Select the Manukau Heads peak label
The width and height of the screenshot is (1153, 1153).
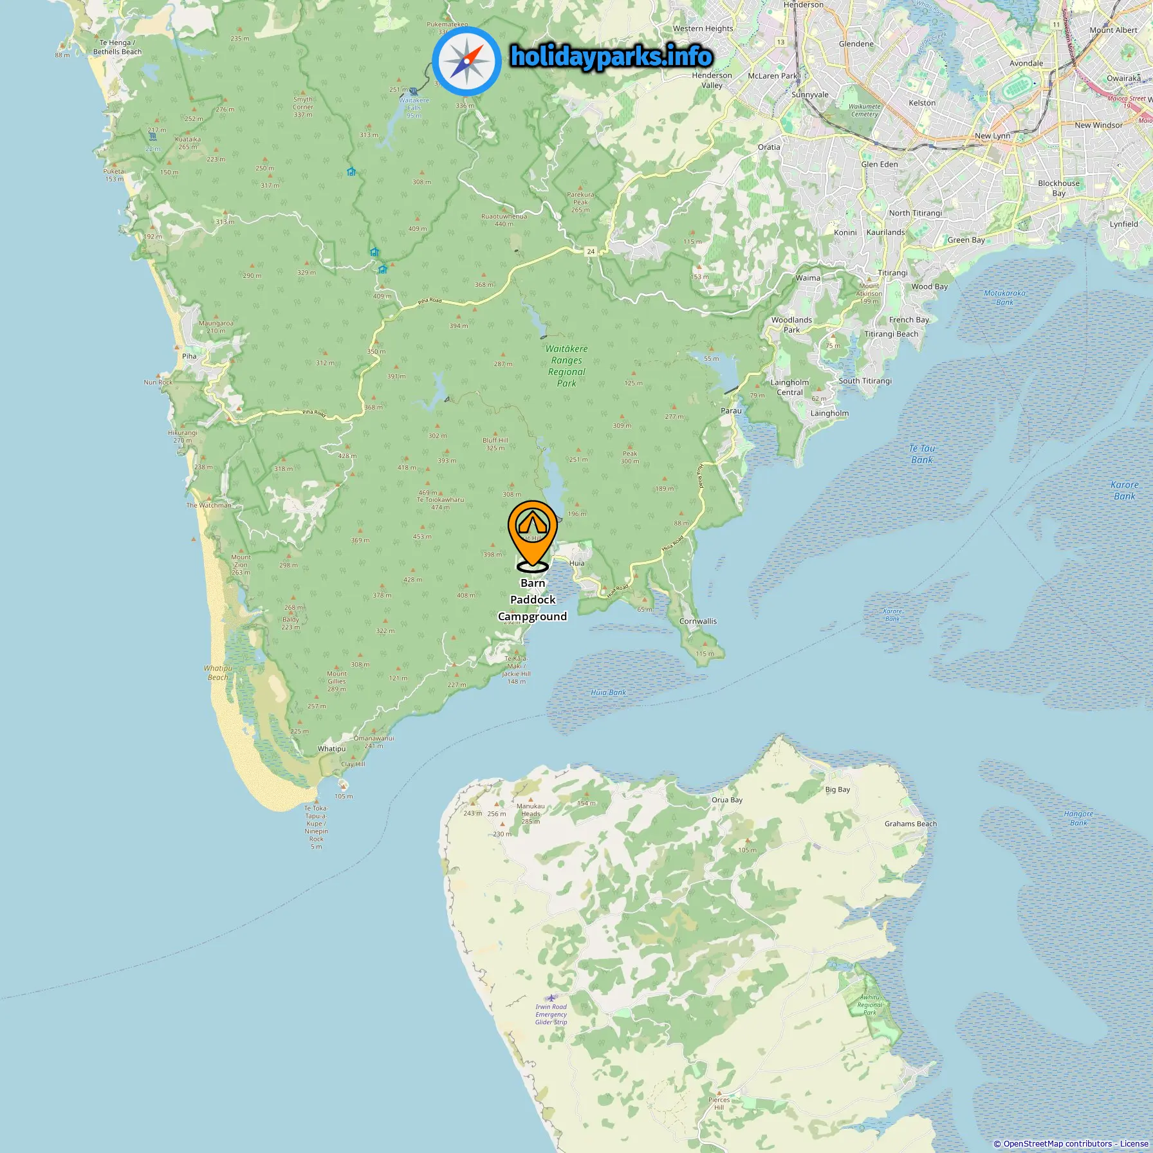point(531,813)
